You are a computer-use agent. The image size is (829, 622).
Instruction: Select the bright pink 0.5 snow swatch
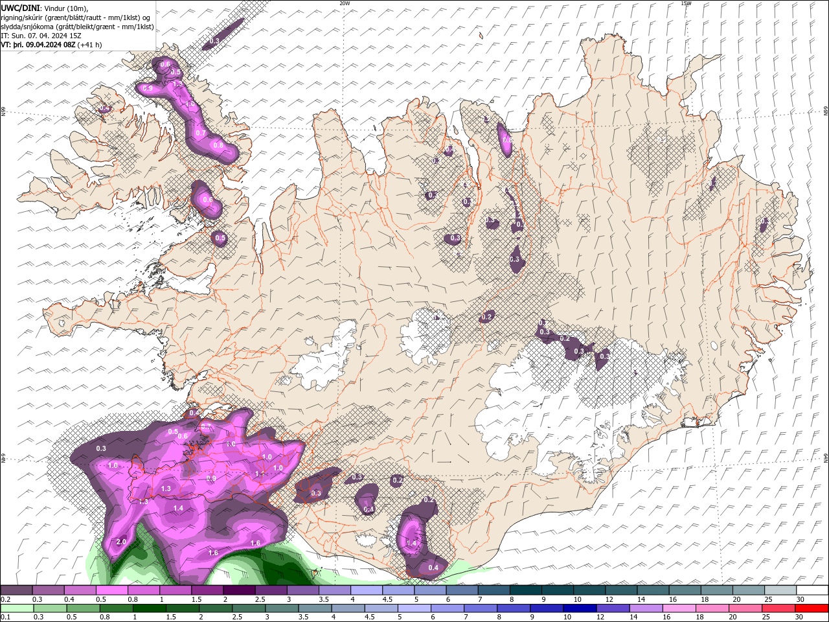[111, 590]
